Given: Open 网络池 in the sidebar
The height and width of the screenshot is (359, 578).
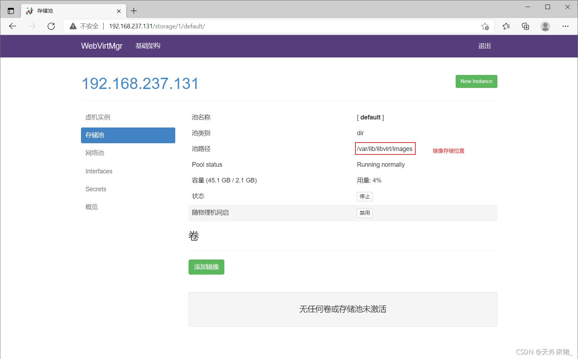Looking at the screenshot, I should [95, 153].
